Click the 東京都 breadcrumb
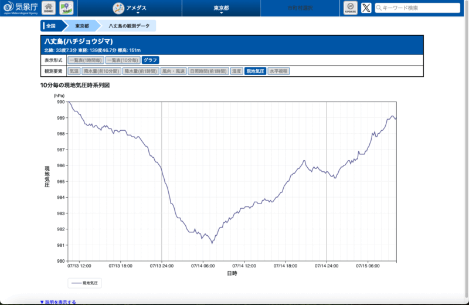469x305 pixels. [x=82, y=26]
